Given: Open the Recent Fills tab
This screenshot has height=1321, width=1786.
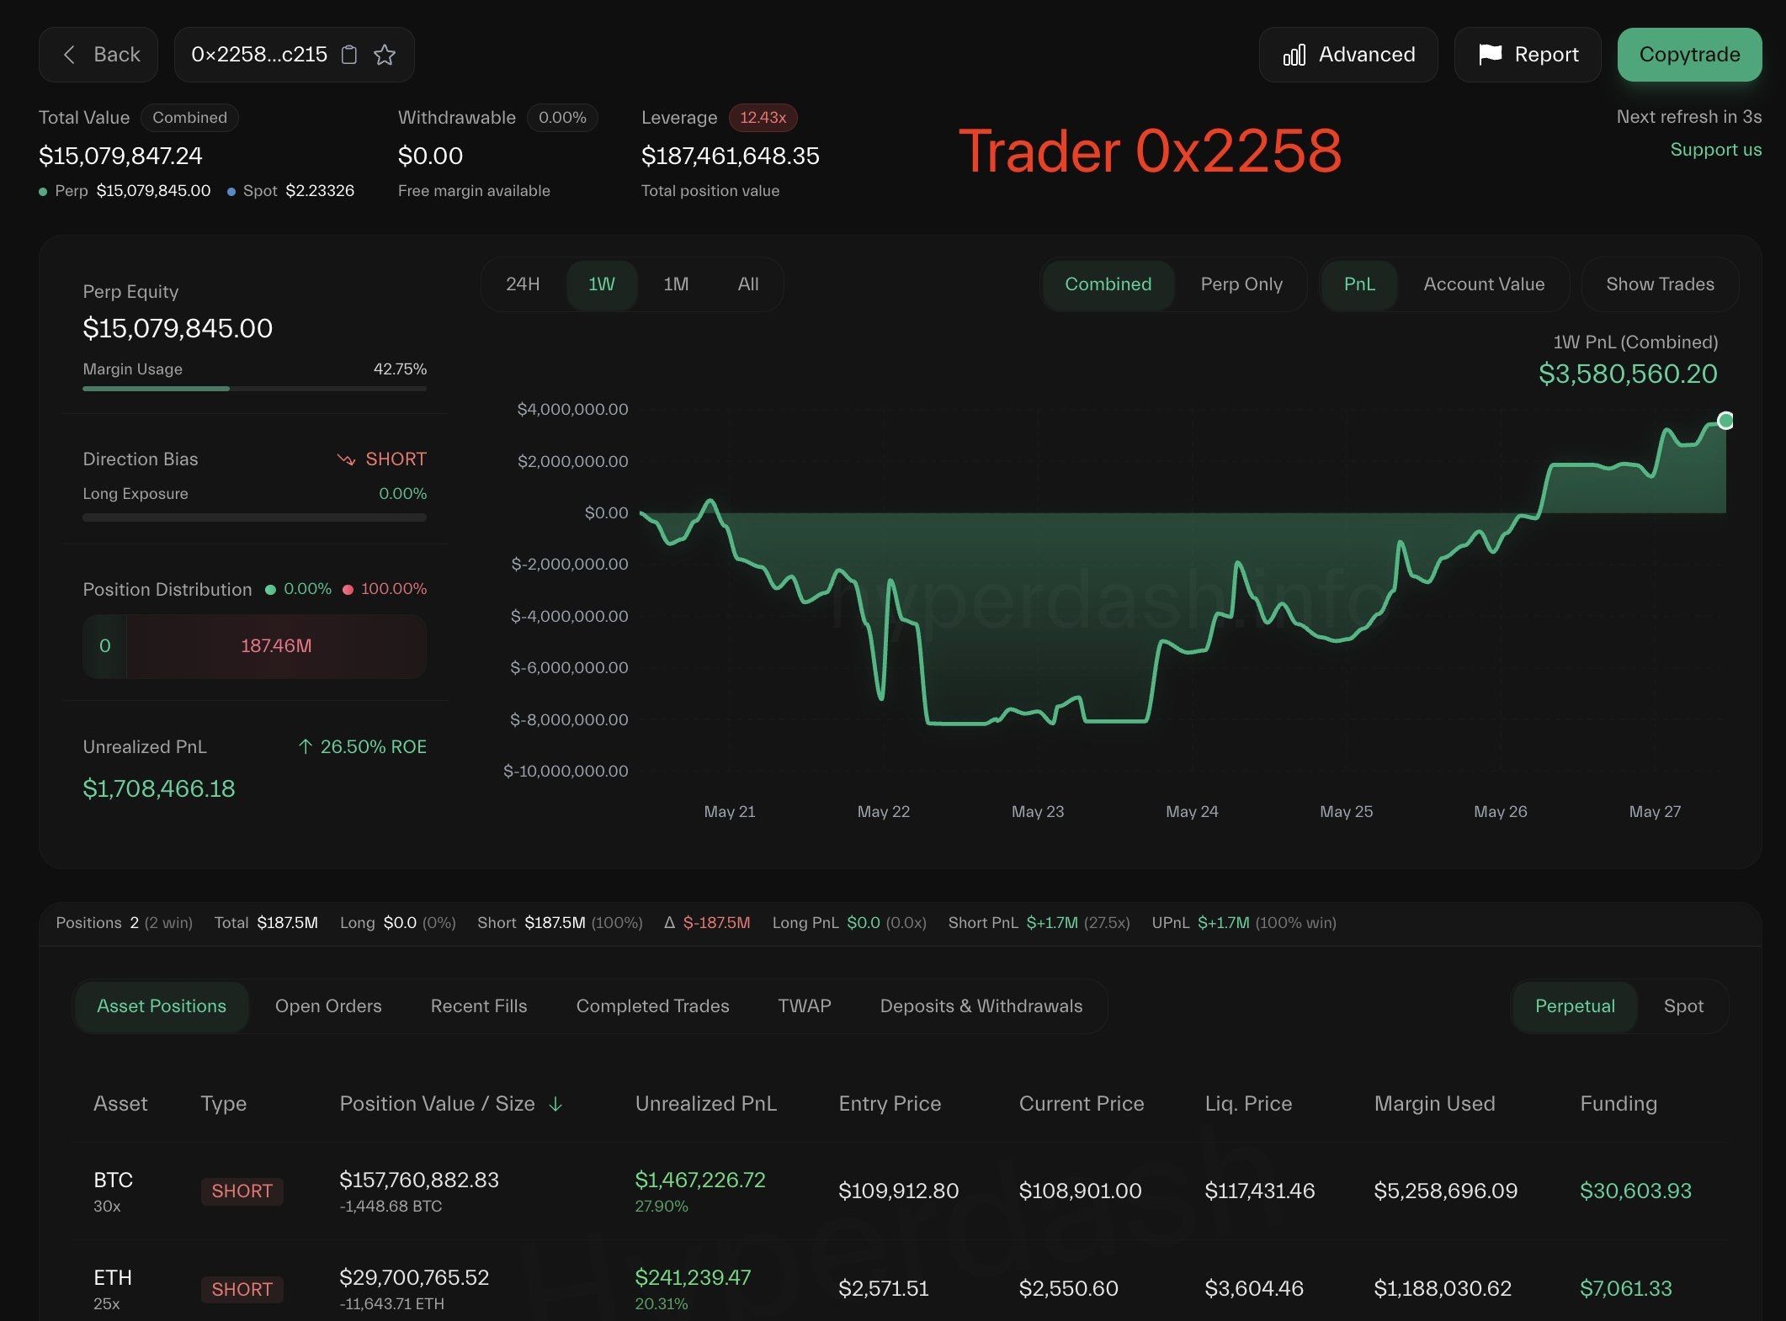Looking at the screenshot, I should tap(478, 1006).
